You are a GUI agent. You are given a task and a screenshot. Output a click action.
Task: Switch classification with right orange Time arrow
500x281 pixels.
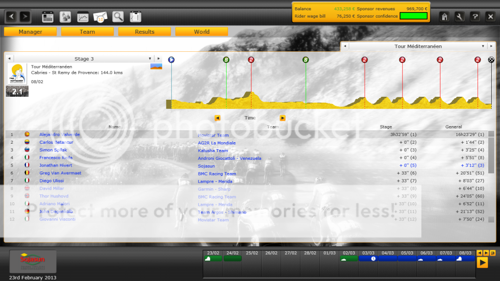283,118
